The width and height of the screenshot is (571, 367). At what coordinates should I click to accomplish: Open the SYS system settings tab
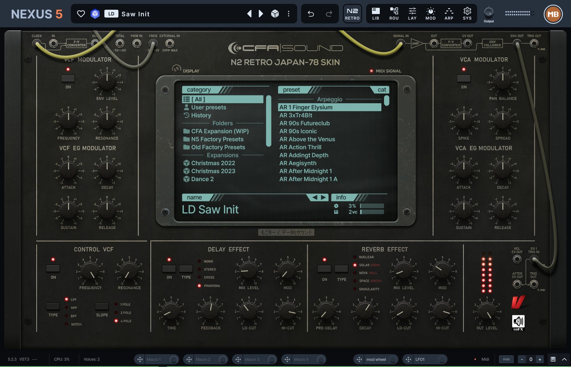pos(467,14)
